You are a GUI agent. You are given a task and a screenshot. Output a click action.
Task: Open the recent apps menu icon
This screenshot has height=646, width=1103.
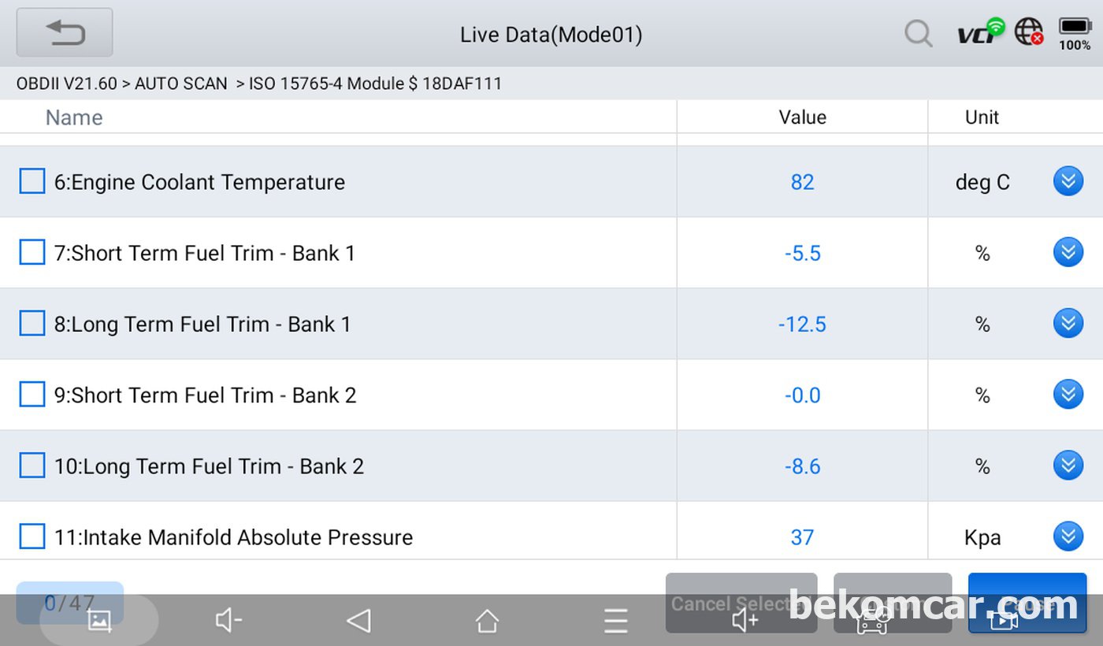point(616,621)
